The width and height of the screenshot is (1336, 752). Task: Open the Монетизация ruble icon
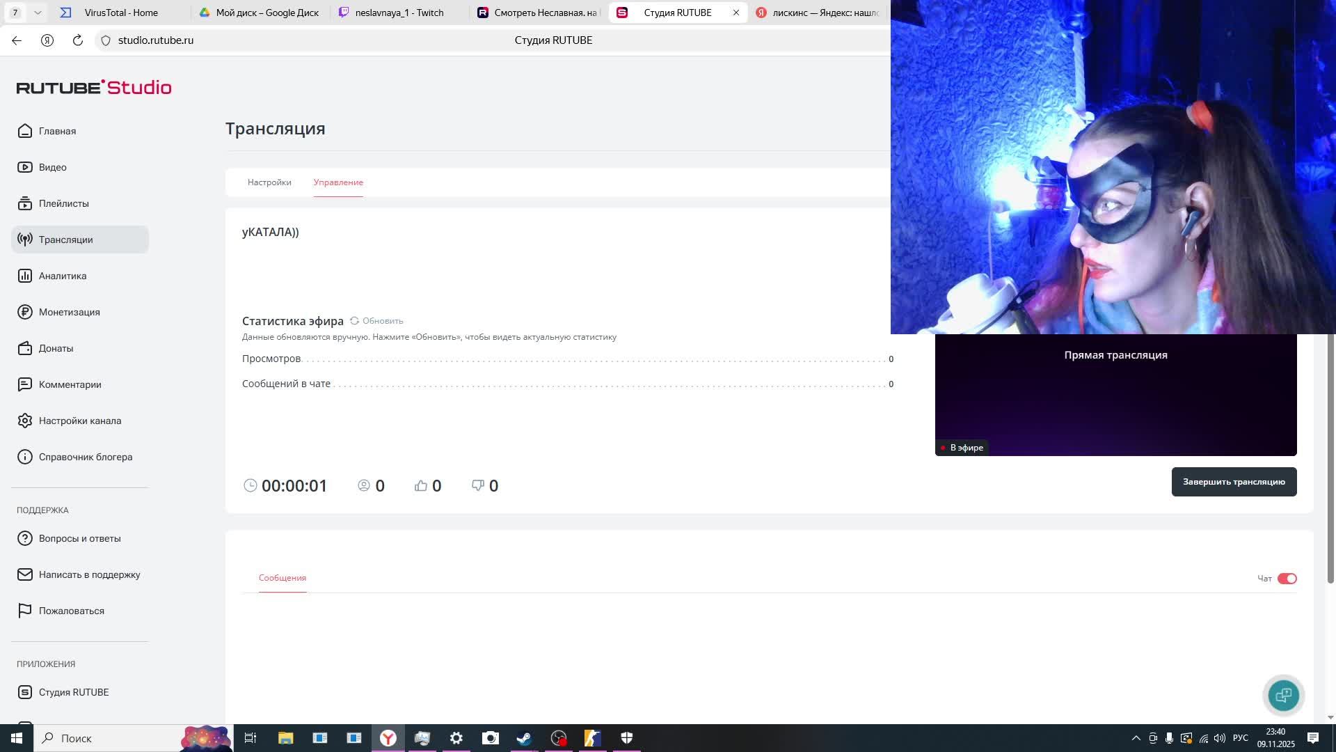(25, 312)
